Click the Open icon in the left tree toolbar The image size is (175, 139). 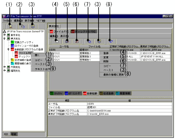pos(11,26)
